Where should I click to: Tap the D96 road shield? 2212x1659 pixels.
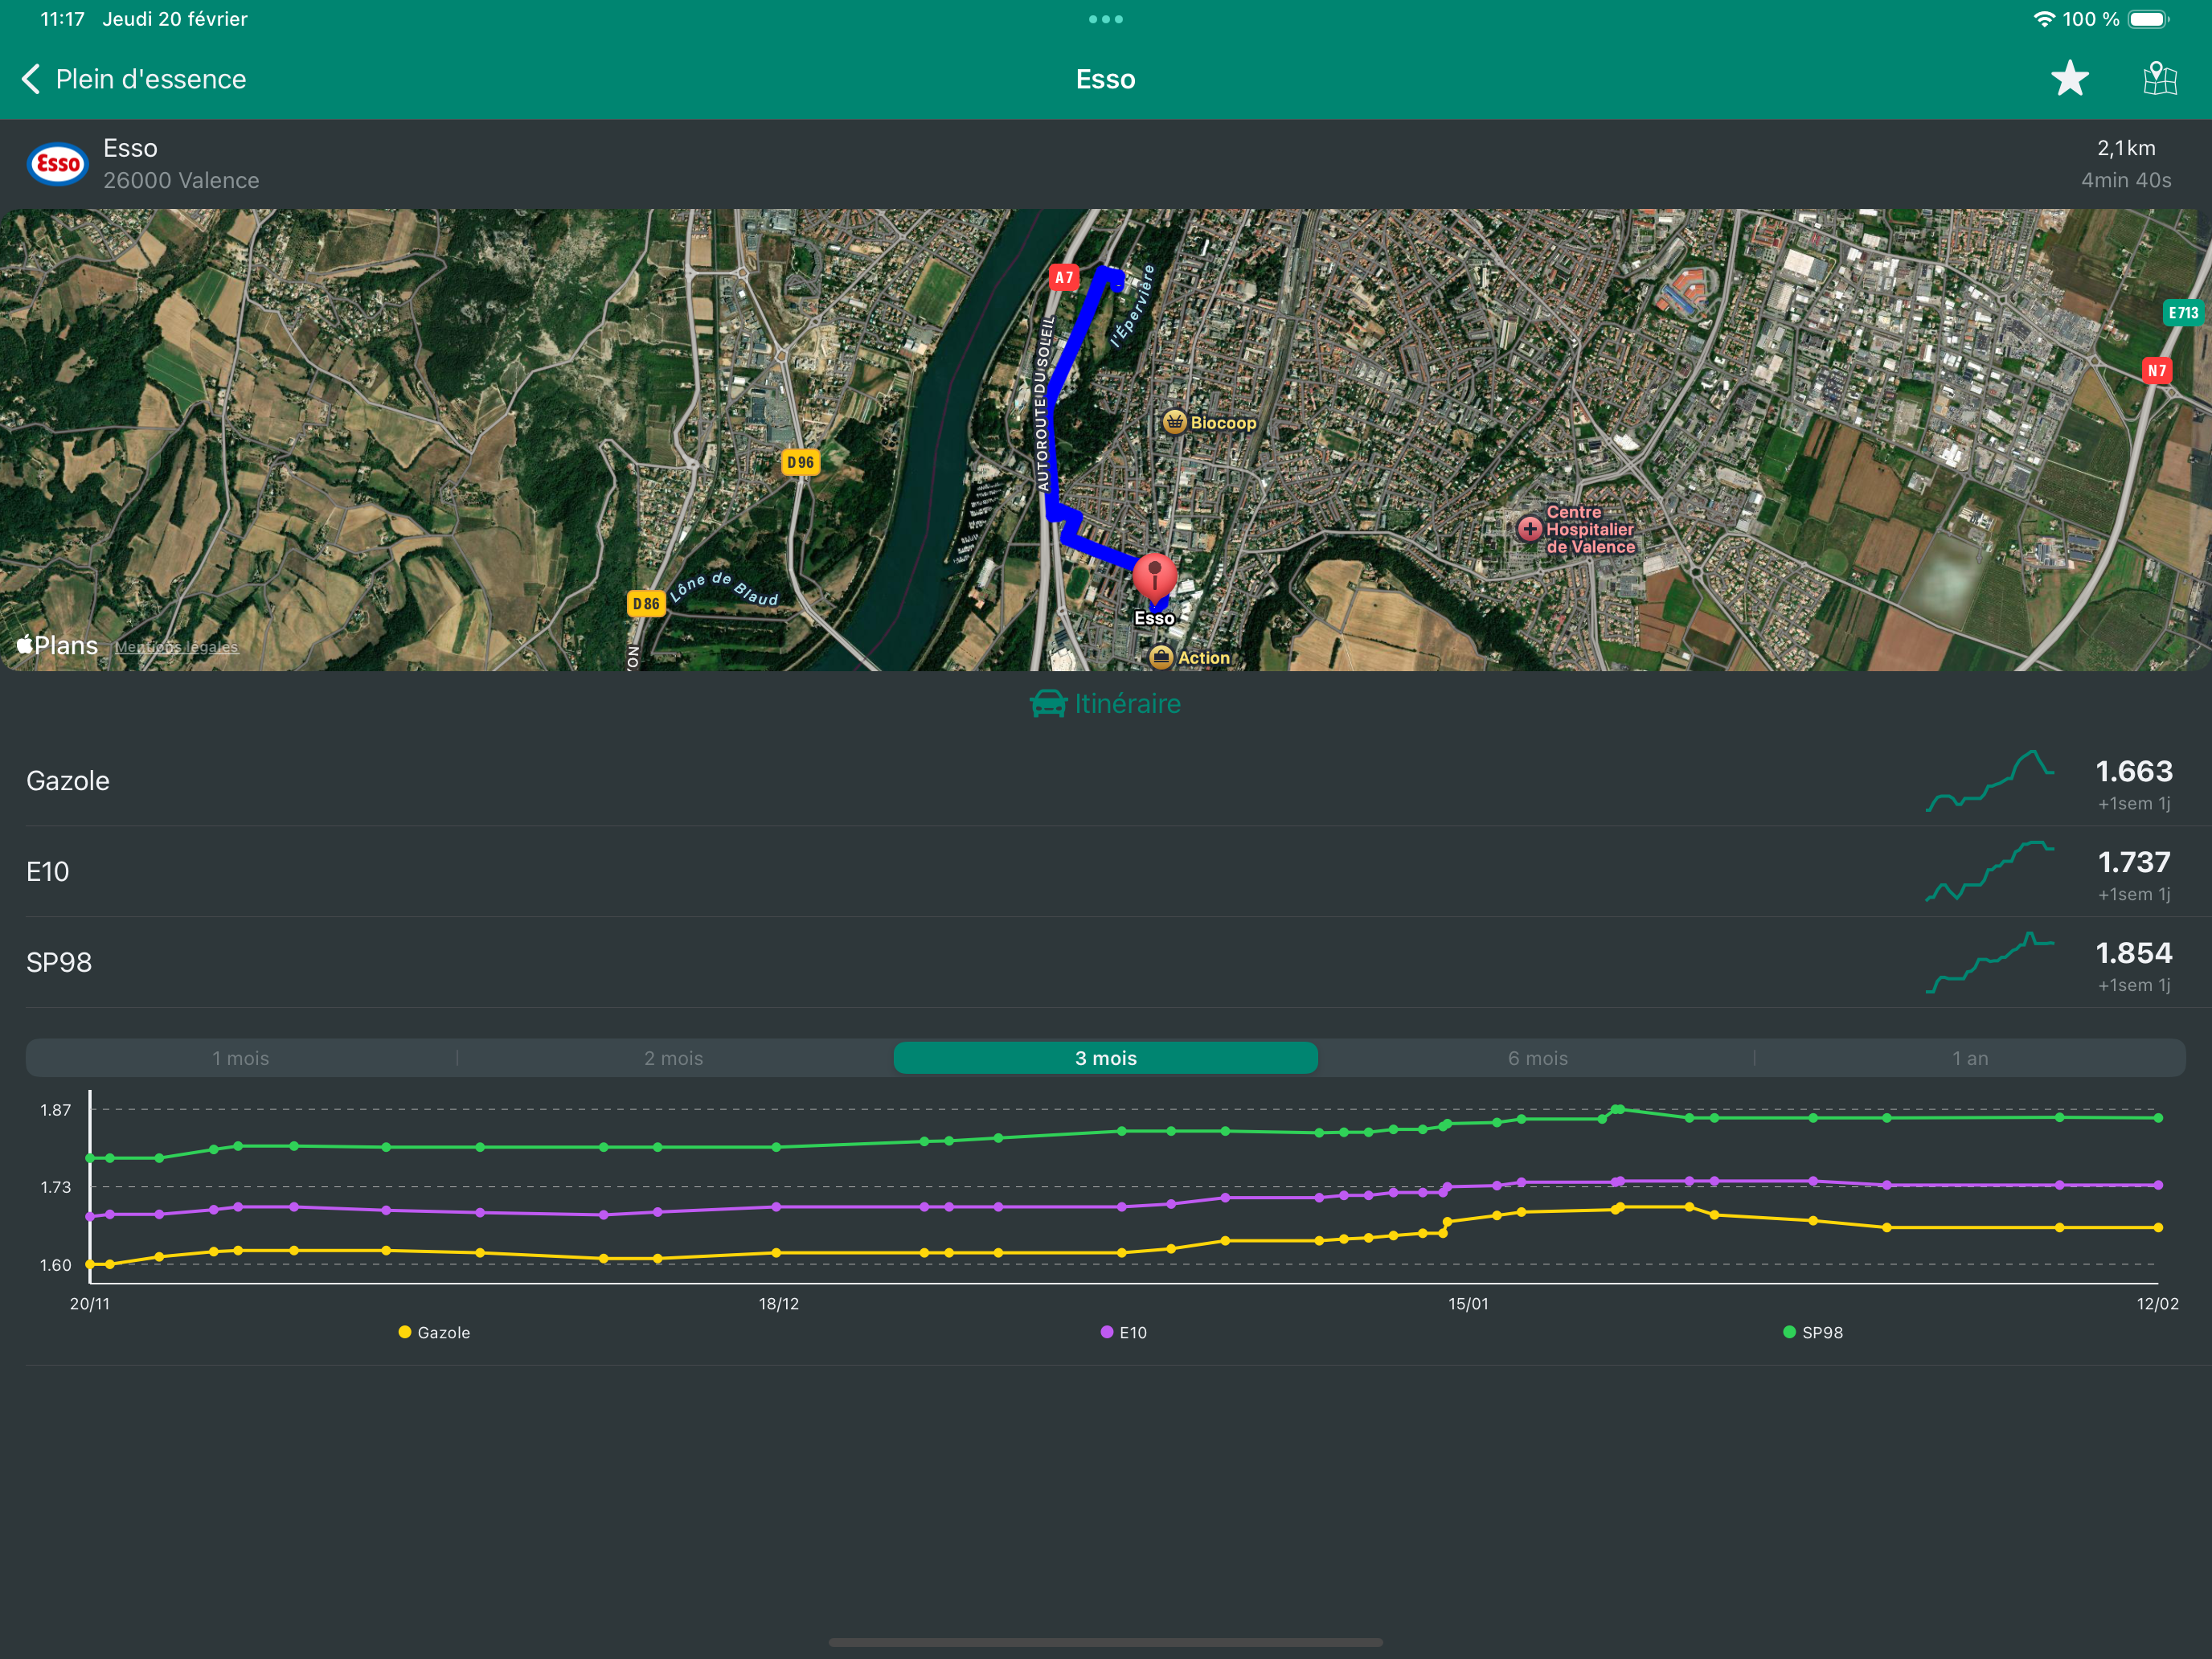click(x=800, y=462)
